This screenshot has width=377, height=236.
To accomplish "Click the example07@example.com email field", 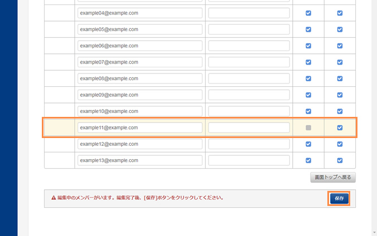I will point(140,62).
